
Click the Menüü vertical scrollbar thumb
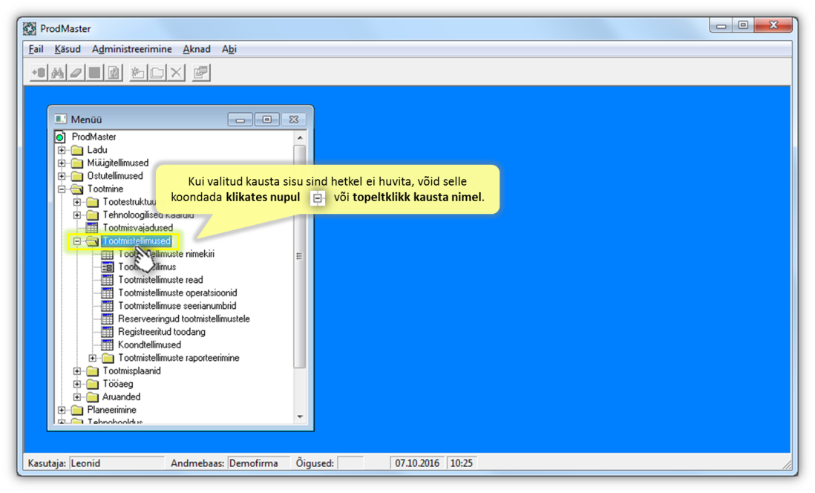pos(299,256)
